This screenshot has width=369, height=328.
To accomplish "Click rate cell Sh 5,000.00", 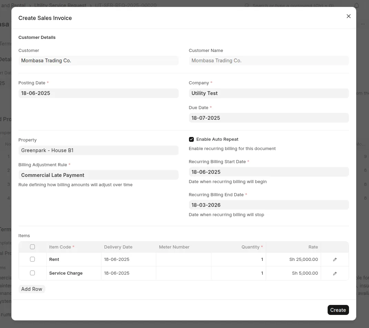I will [293, 273].
